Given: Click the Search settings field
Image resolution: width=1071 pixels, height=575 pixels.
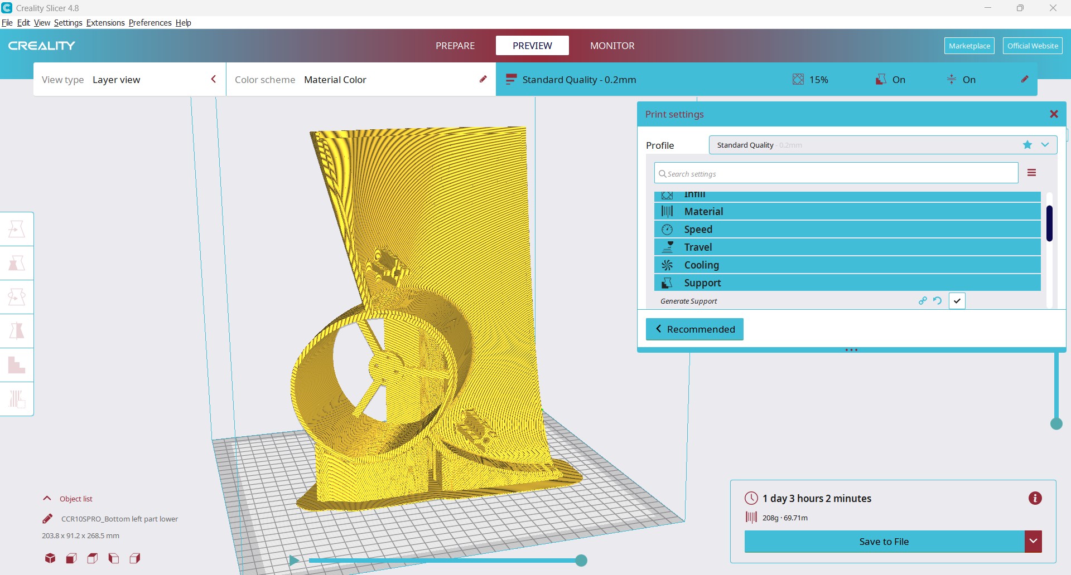Looking at the screenshot, I should tap(836, 173).
